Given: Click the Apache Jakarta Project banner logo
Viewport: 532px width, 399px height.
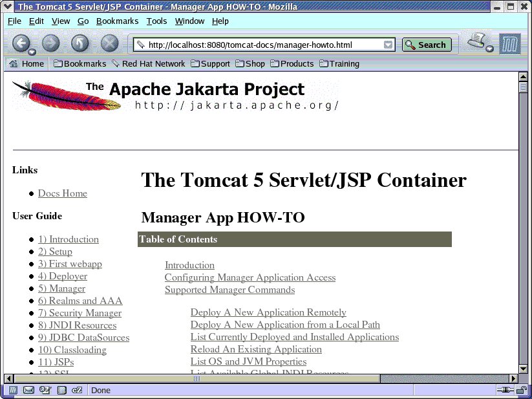Looking at the screenshot, I should click(x=175, y=96).
